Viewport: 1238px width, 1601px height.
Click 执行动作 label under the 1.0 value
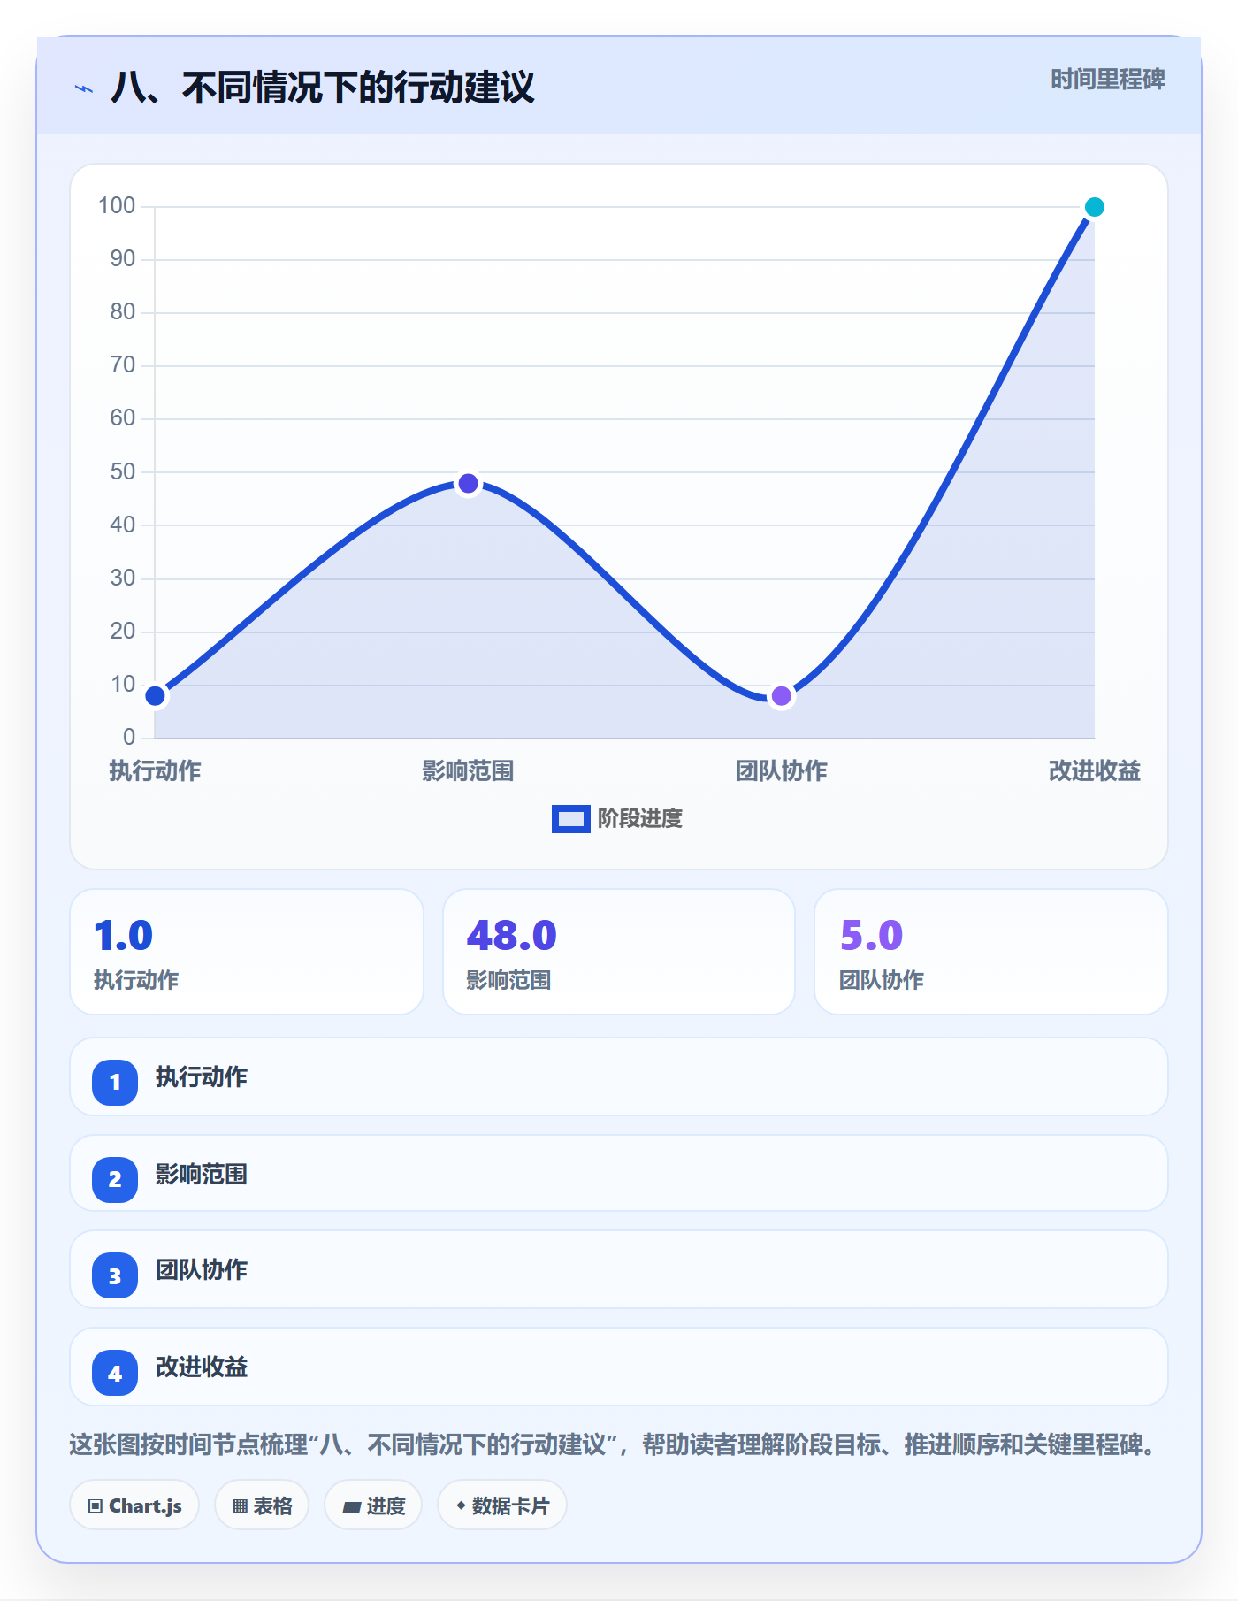click(136, 980)
